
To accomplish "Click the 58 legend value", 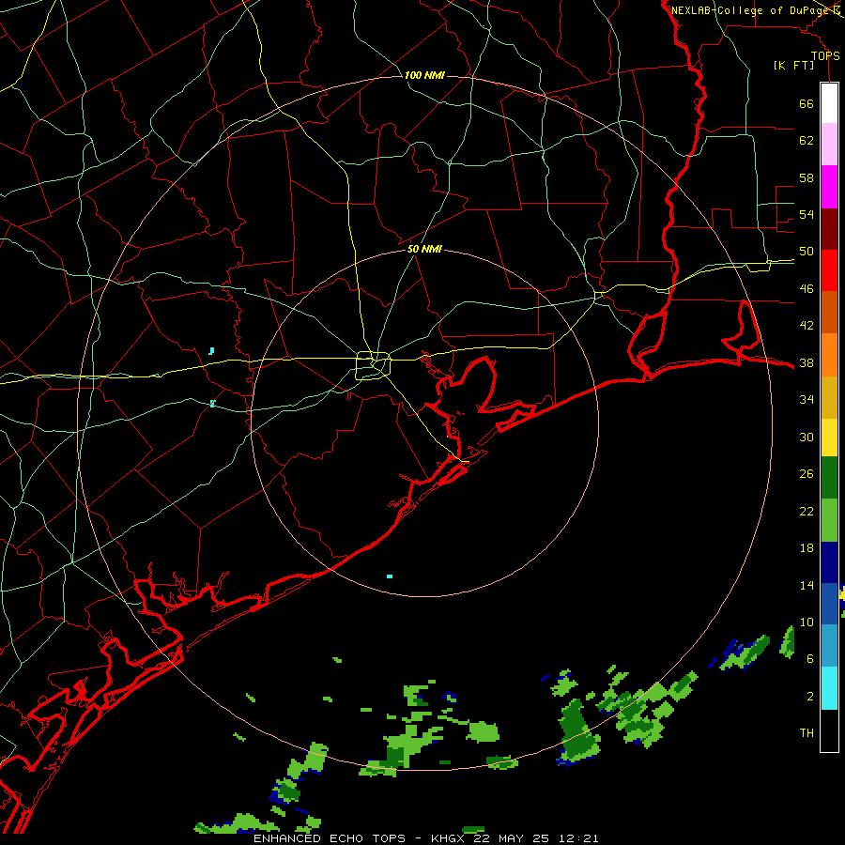I will coord(807,177).
